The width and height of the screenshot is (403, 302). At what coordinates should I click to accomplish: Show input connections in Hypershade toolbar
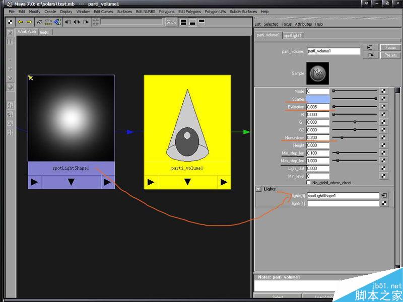68,22
